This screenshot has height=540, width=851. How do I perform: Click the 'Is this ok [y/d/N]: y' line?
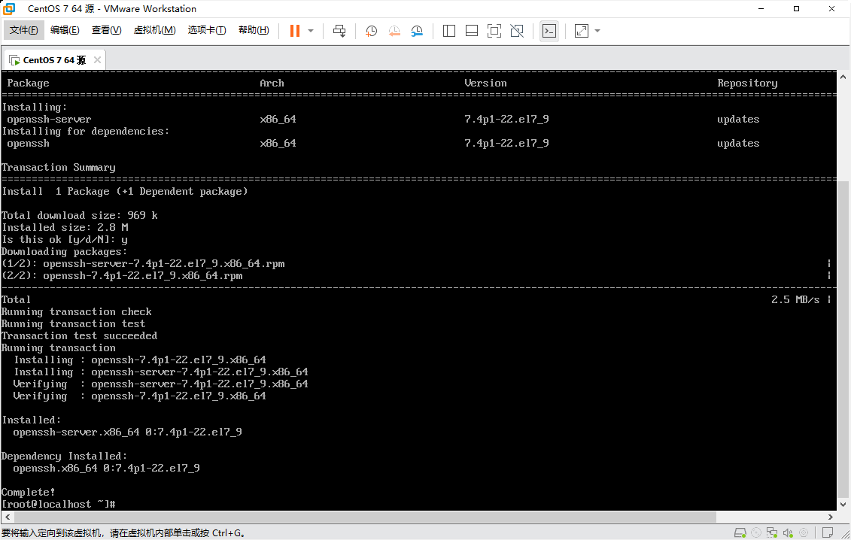[65, 239]
